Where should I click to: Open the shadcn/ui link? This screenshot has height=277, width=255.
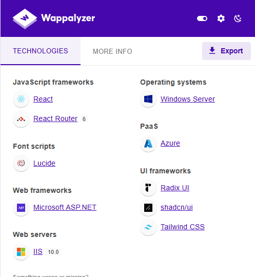pos(176,207)
